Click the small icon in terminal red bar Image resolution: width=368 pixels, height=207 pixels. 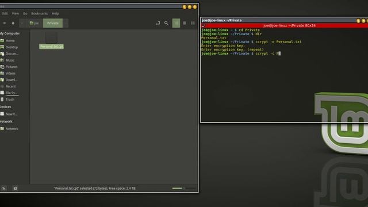[x=203, y=26]
